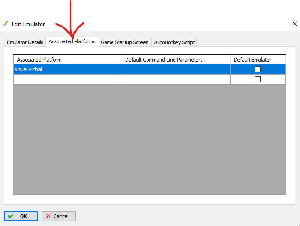Screen dimensions: 300x226
Task: Select the Associated Platforms tab
Action: 72,42
